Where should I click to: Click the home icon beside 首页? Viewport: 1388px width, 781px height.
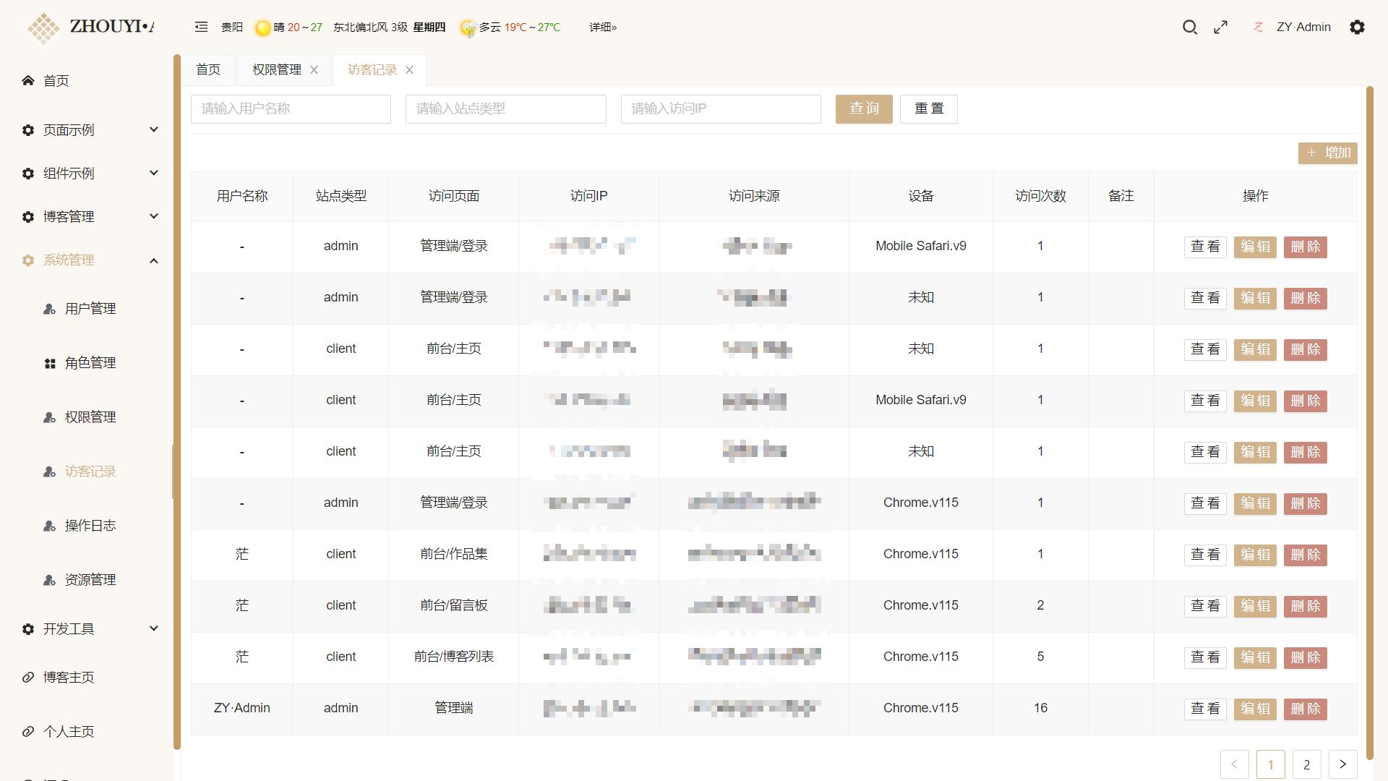(28, 80)
